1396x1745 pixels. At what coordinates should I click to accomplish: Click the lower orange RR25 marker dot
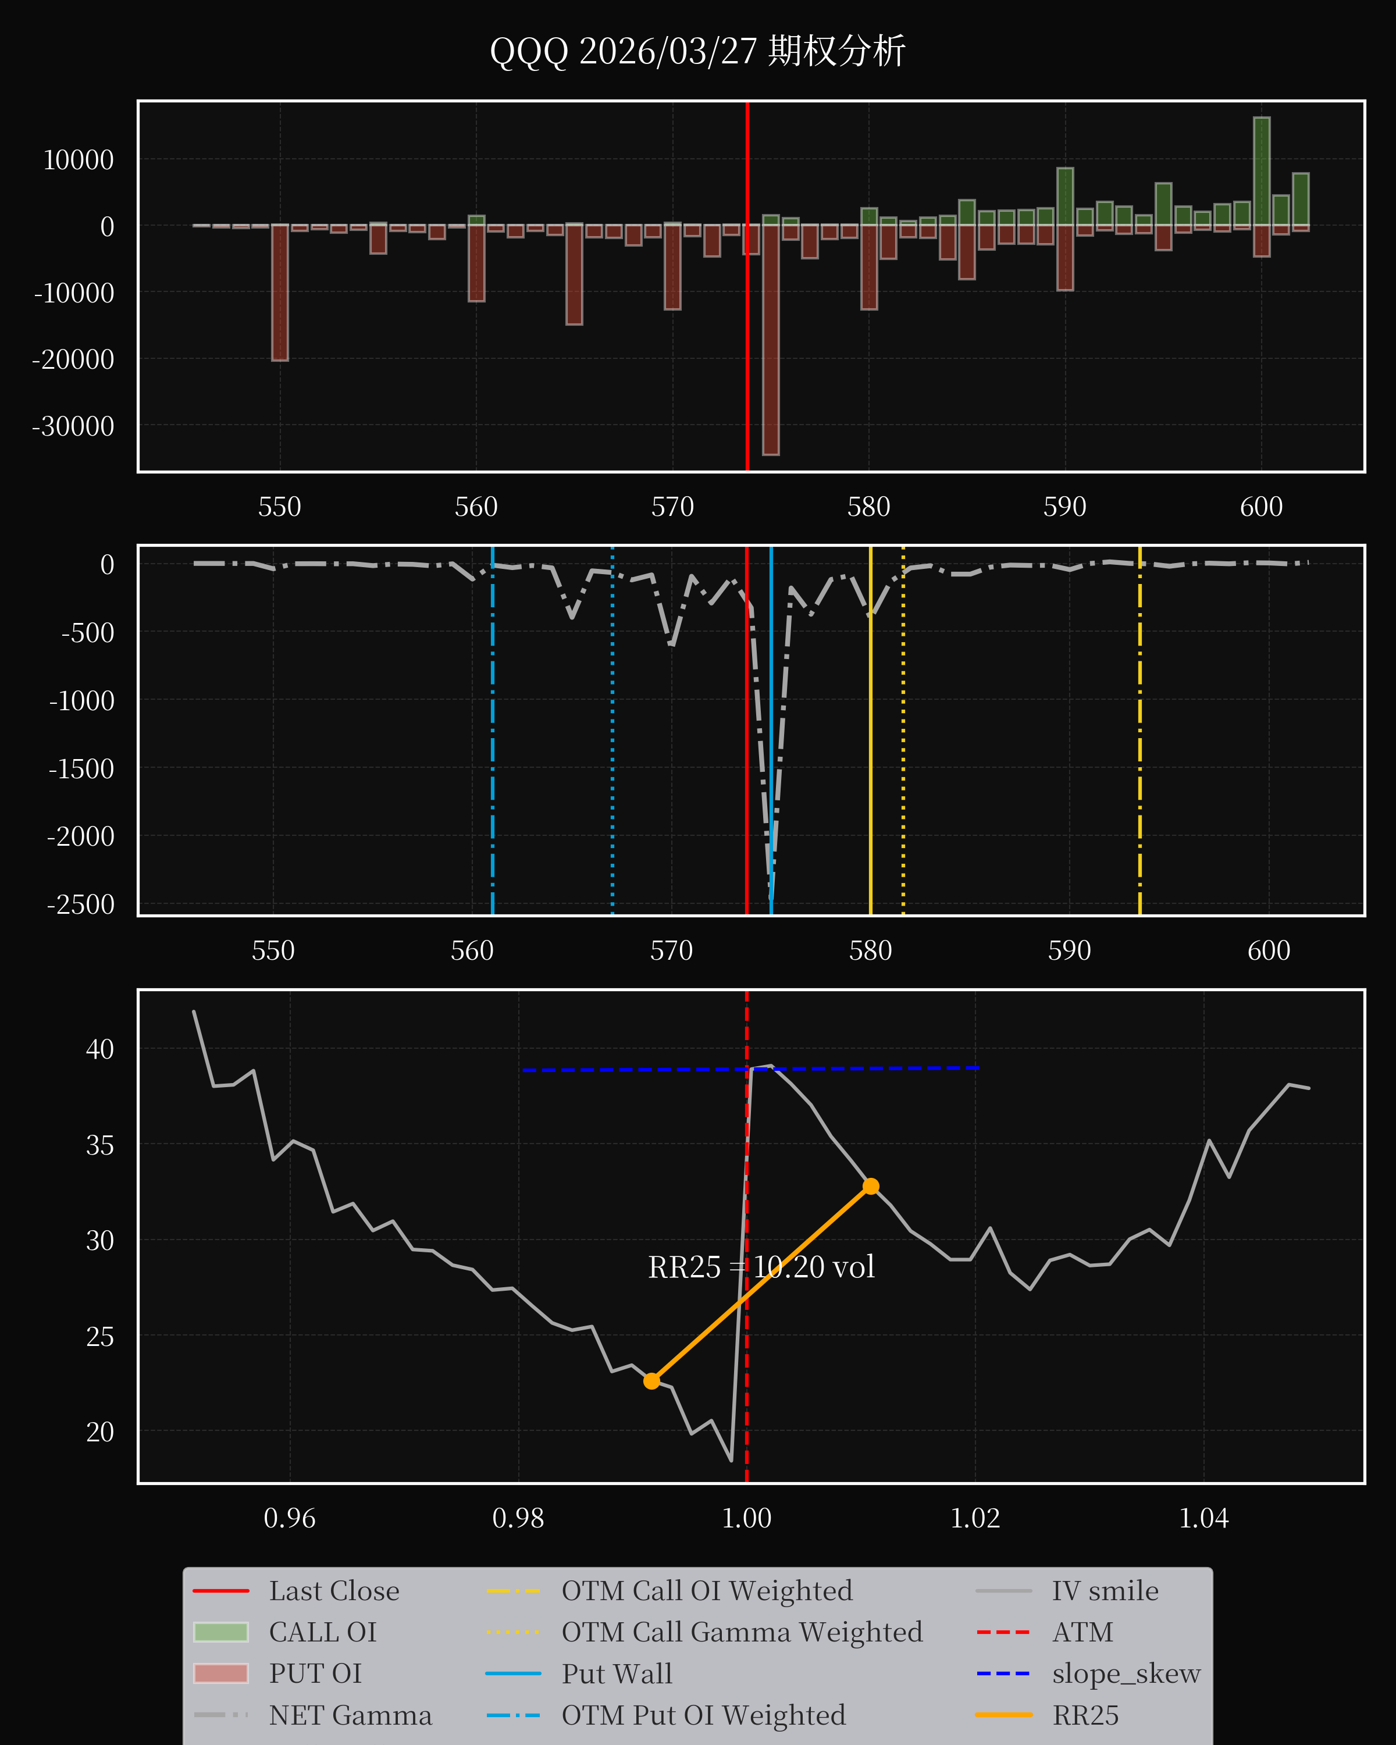click(651, 1381)
